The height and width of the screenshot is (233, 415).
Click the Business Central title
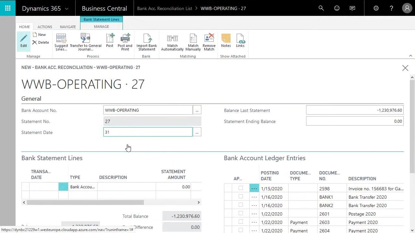coord(104,8)
